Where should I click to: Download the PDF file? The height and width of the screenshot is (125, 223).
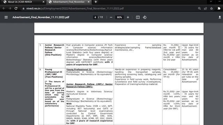click(x=220, y=17)
